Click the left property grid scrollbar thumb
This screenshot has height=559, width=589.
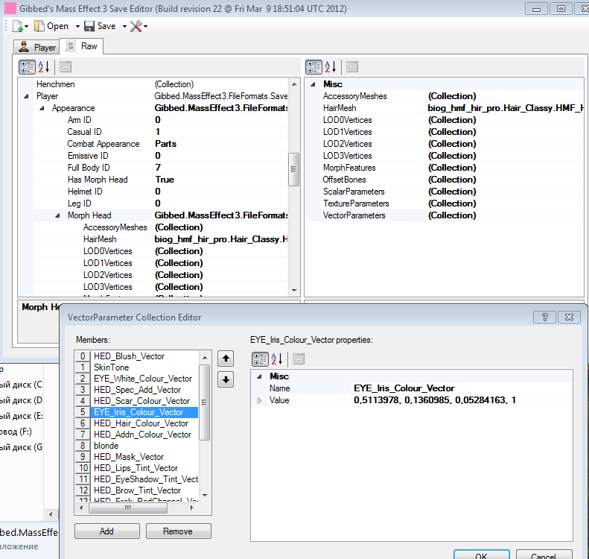[x=293, y=169]
